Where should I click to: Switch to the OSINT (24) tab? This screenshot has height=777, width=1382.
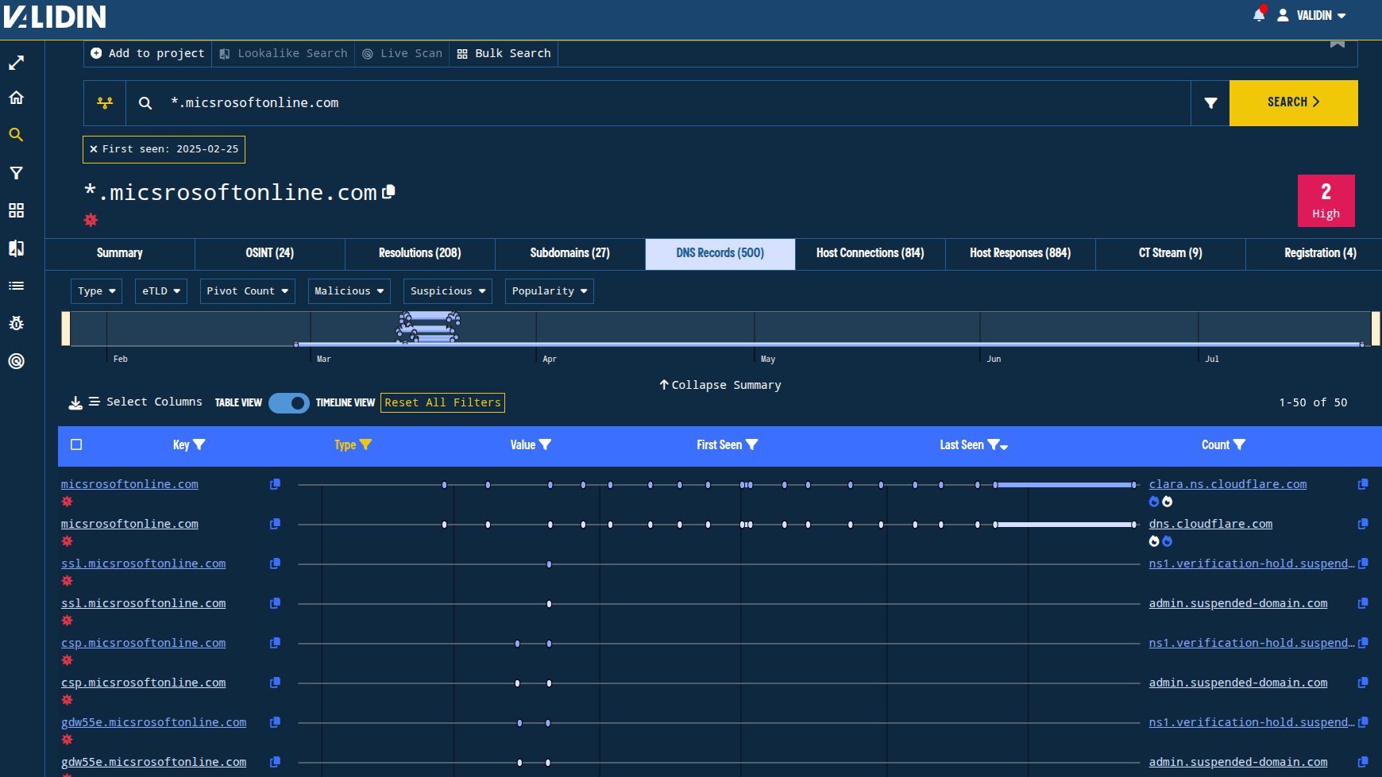coord(270,253)
